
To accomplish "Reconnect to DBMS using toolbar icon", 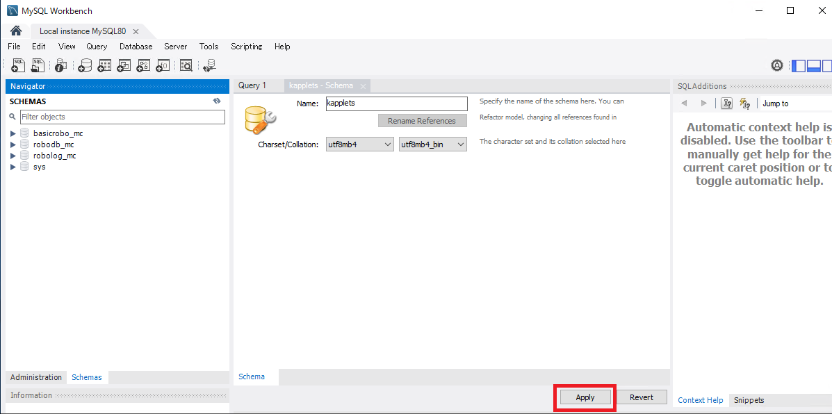I will (x=210, y=65).
